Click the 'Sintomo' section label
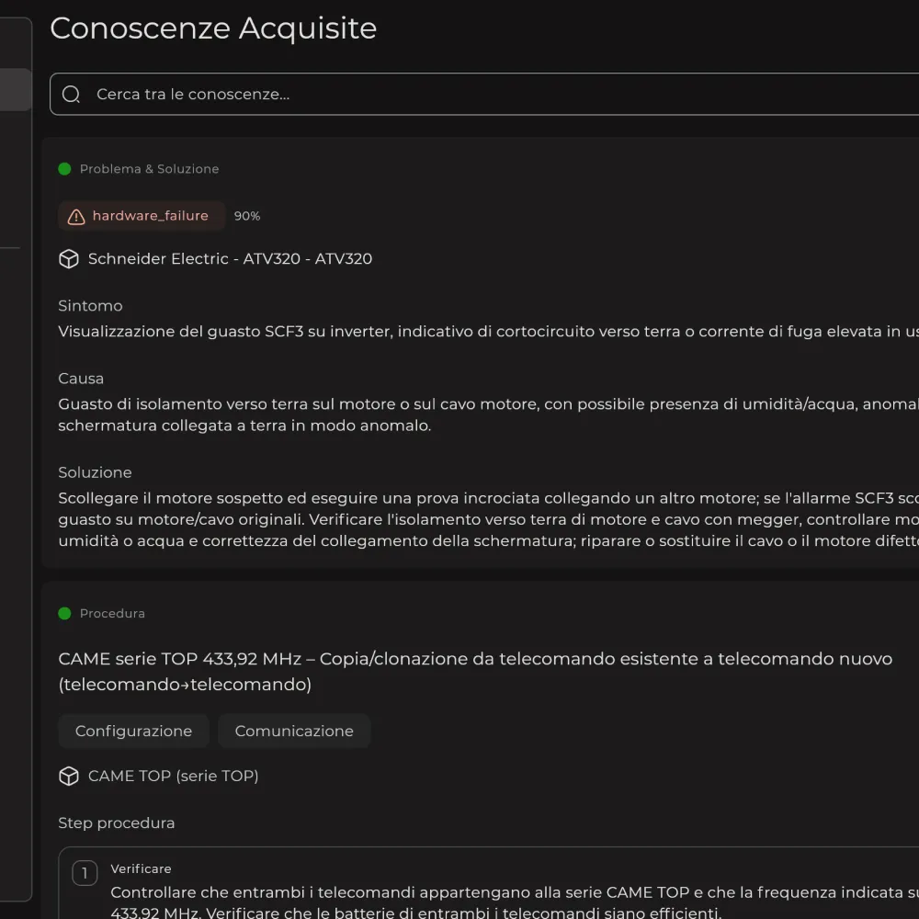The height and width of the screenshot is (919, 919). (90, 306)
